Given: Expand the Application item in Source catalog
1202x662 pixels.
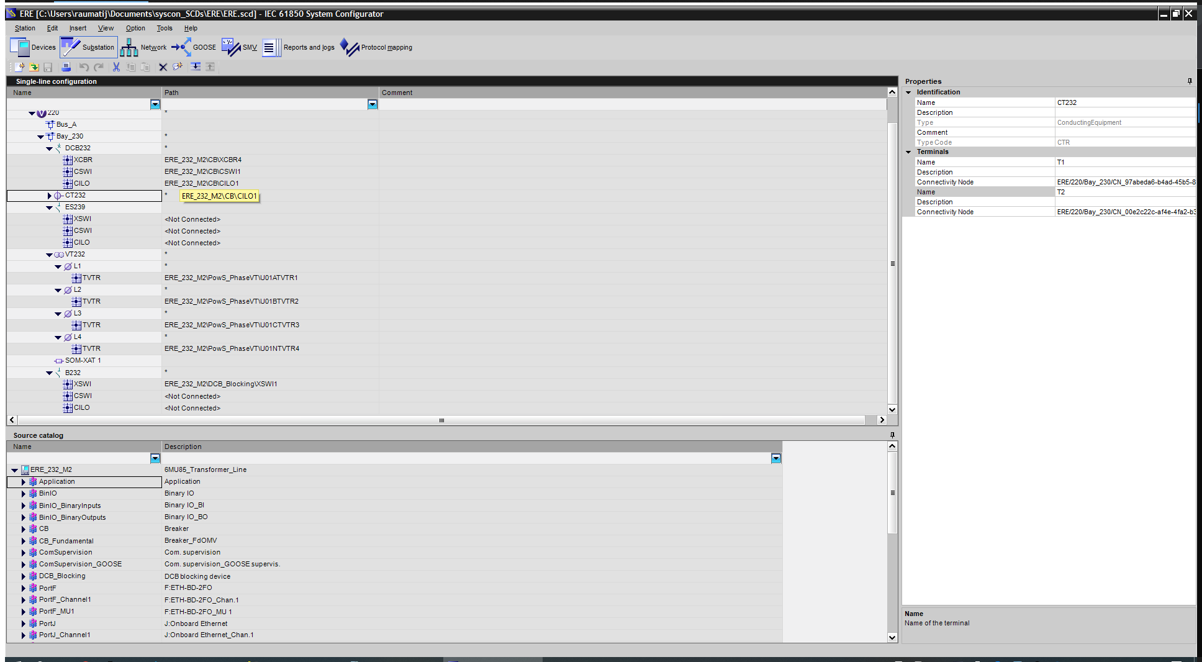Looking at the screenshot, I should coord(23,481).
